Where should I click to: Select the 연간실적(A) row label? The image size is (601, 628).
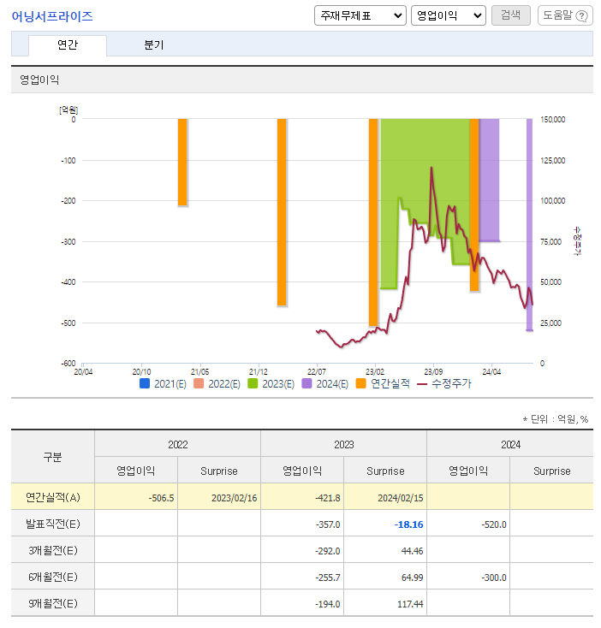tap(52, 497)
